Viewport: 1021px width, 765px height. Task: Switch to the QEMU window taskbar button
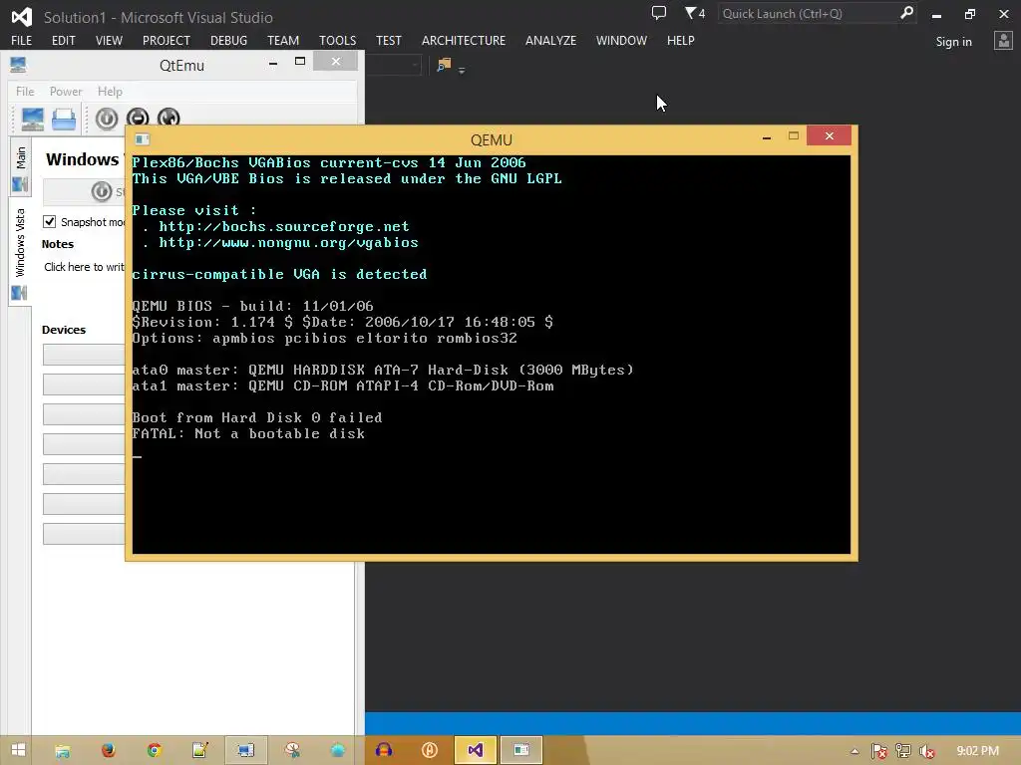click(x=520, y=751)
